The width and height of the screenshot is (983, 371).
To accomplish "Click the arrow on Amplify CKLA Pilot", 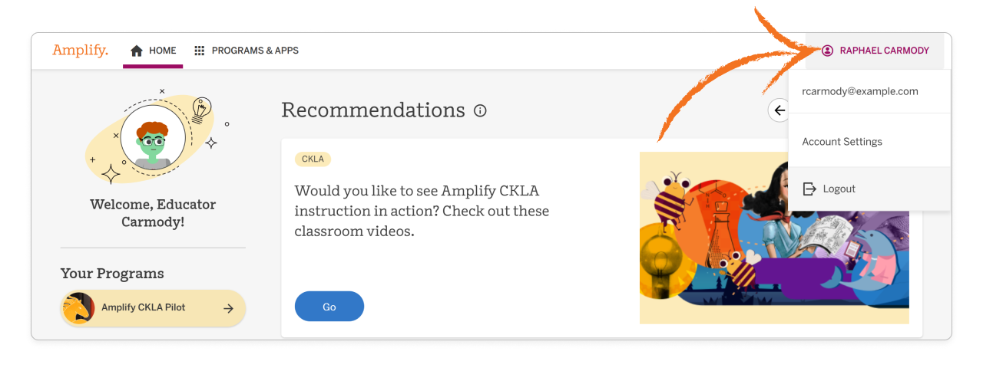I will [x=228, y=308].
